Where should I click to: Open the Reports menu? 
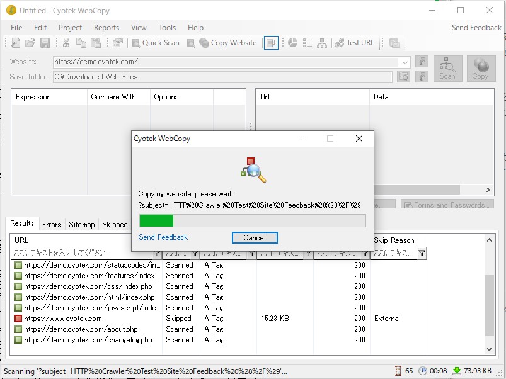pyautogui.click(x=106, y=28)
